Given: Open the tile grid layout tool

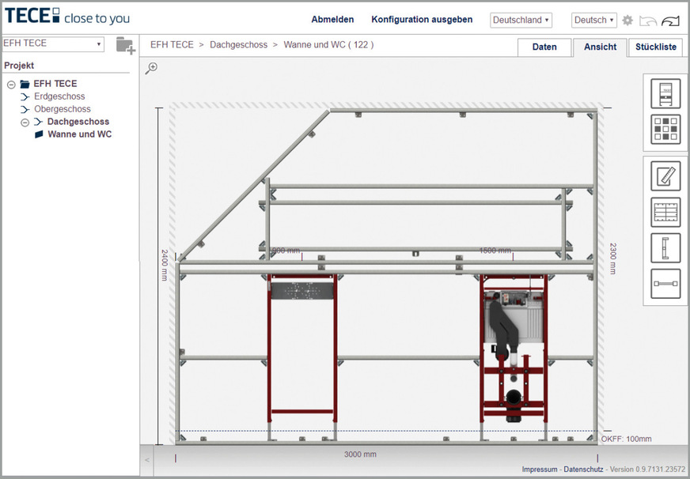Looking at the screenshot, I should (x=665, y=130).
